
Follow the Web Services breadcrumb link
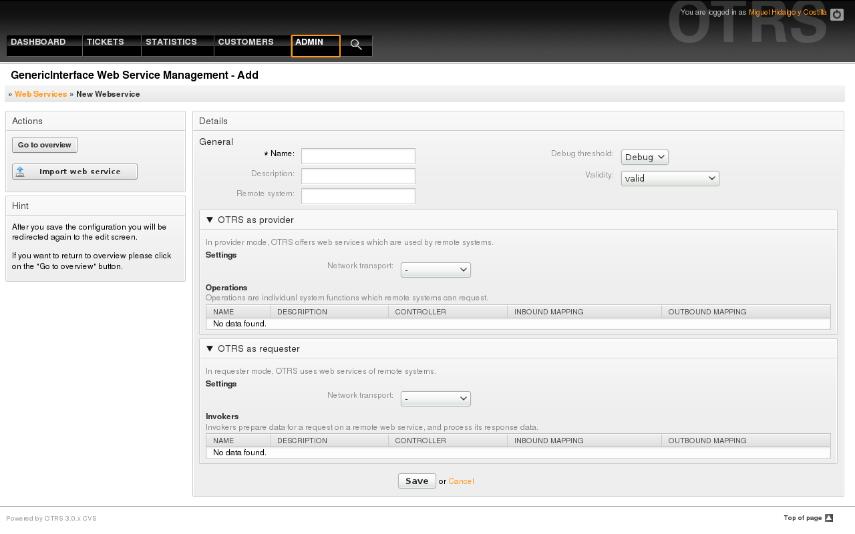click(41, 94)
